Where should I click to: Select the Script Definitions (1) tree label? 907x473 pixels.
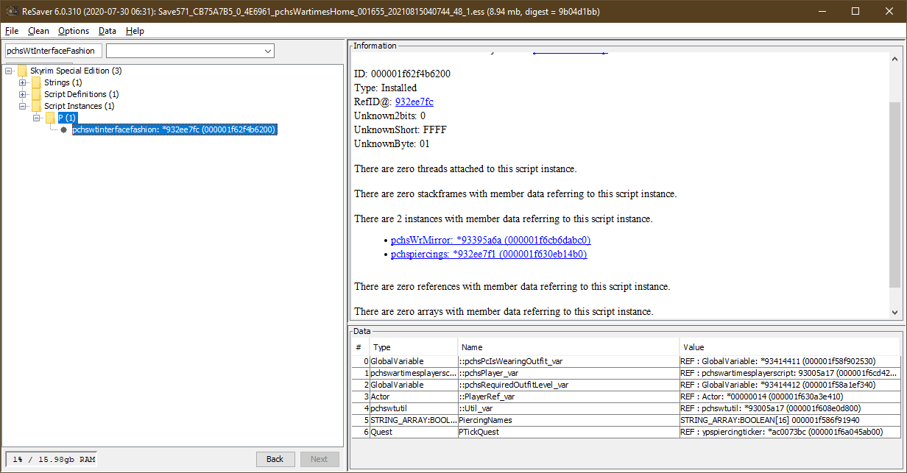point(81,94)
